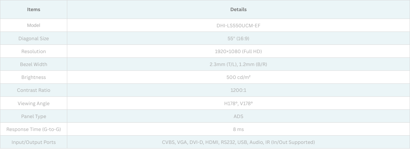Screen dimensions: 410x150
Task: Select the Diagonal Size label
Action: tap(33, 38)
